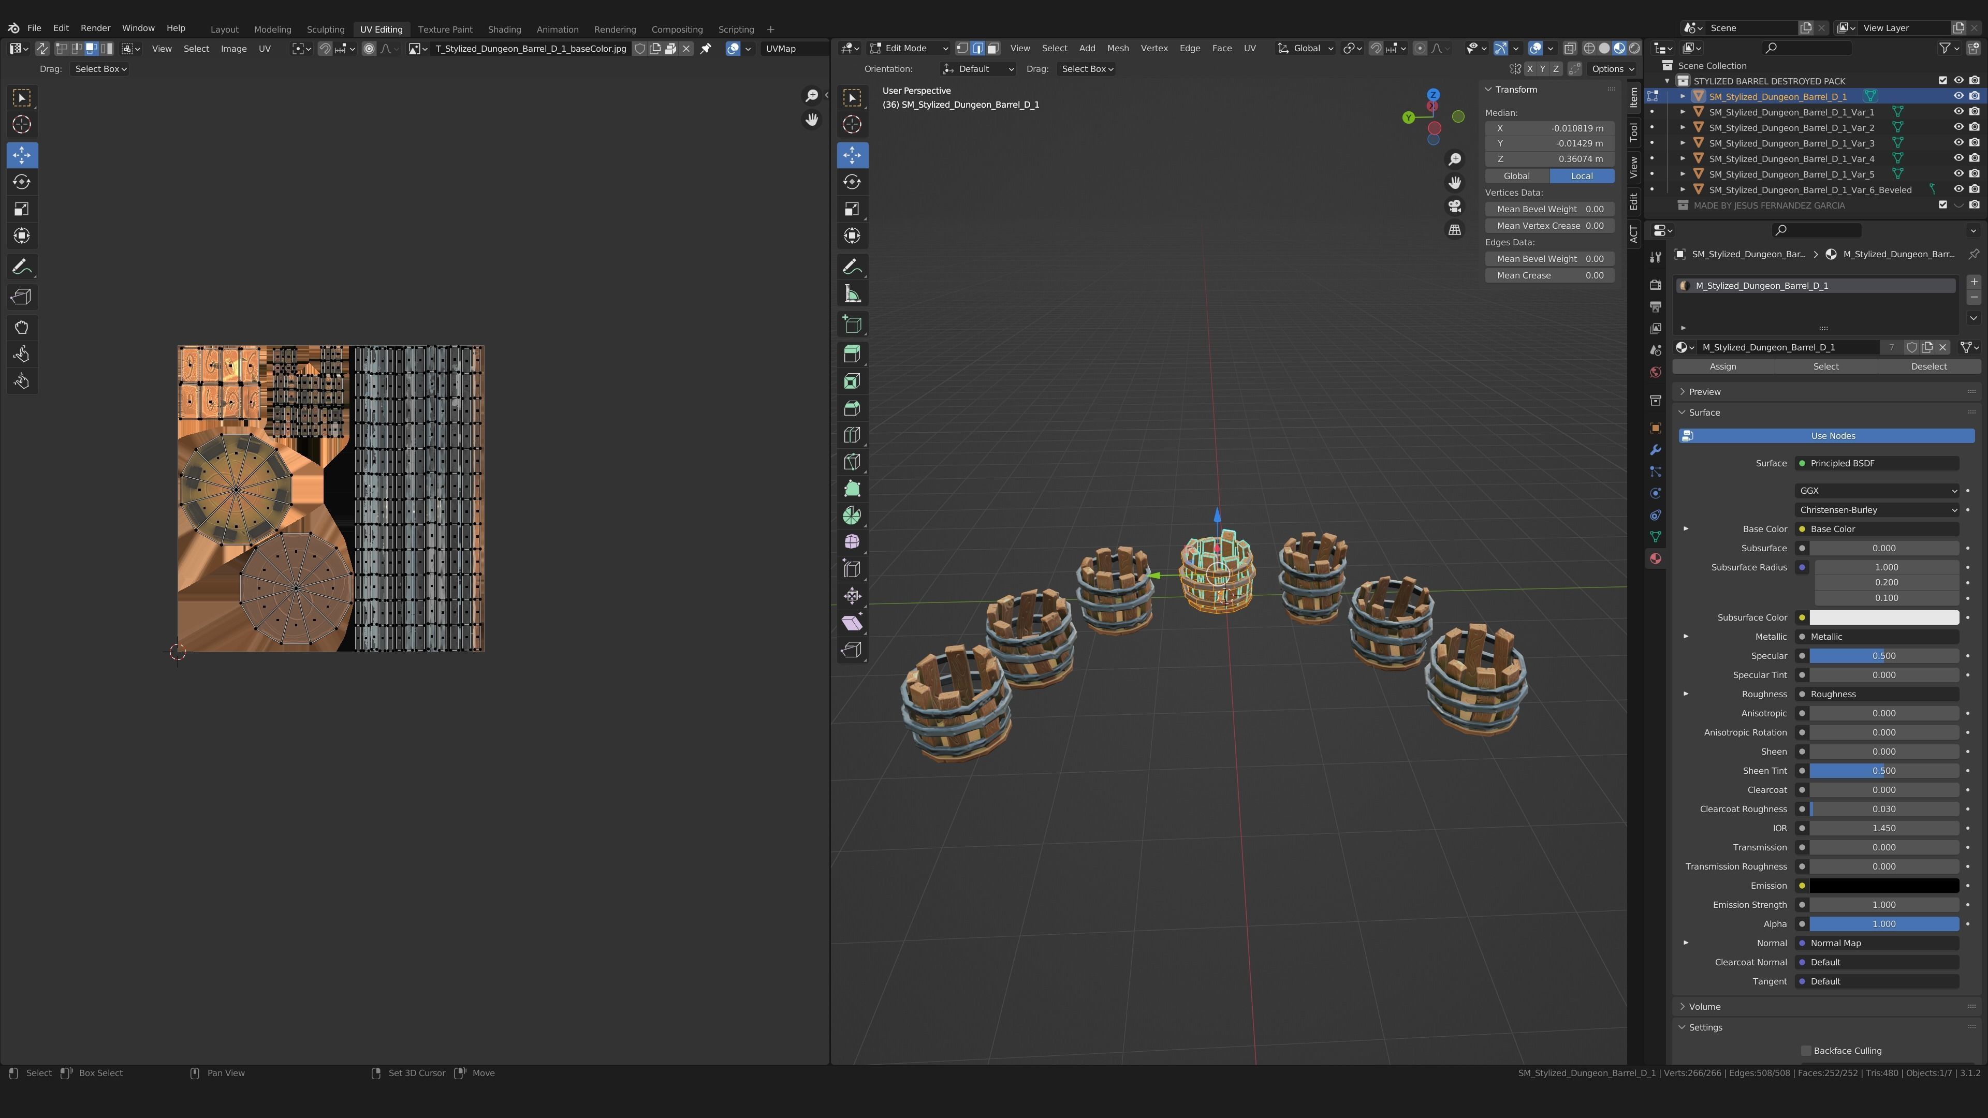This screenshot has height=1118, width=1988.
Task: Enable Backface Culling checkbox
Action: (x=1806, y=1051)
